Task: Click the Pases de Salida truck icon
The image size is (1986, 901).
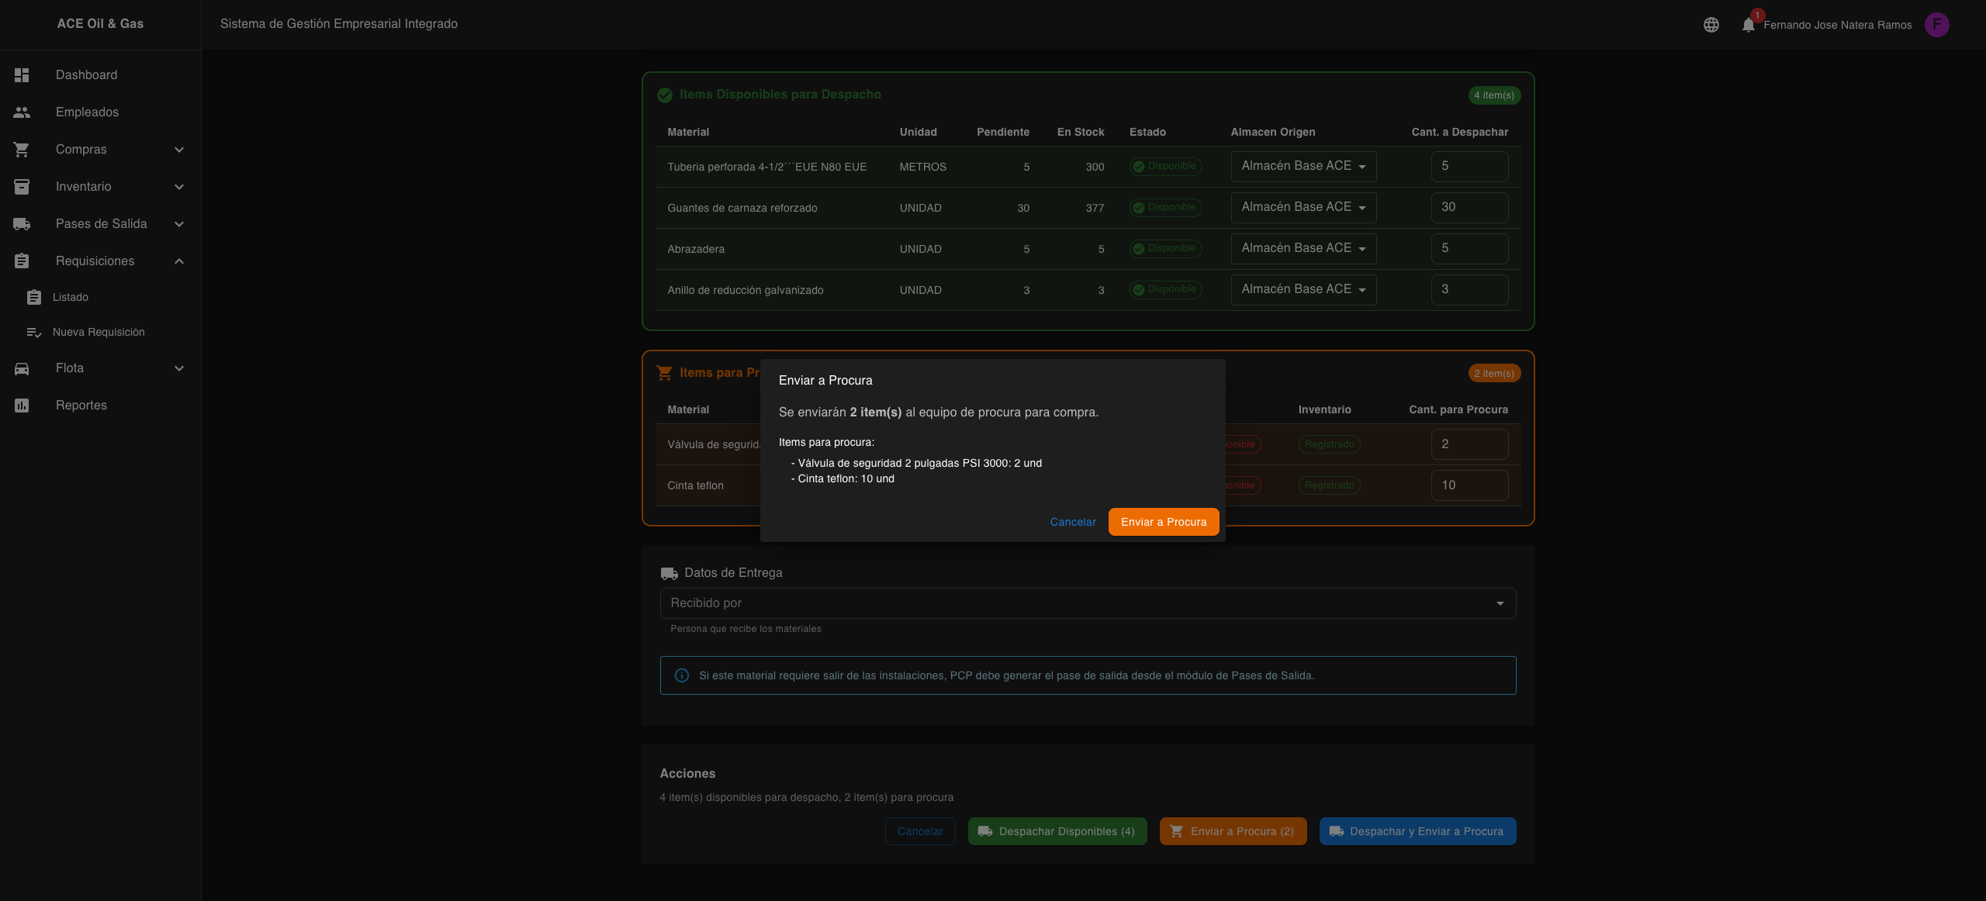Action: [22, 224]
